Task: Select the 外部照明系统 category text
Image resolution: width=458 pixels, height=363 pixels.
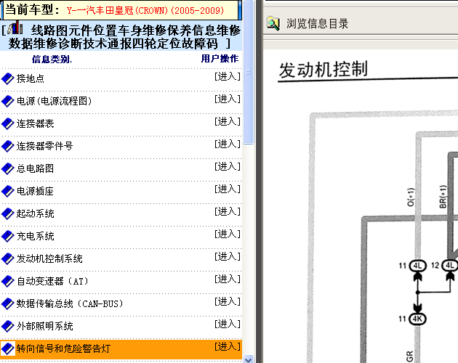Action: pos(44,326)
